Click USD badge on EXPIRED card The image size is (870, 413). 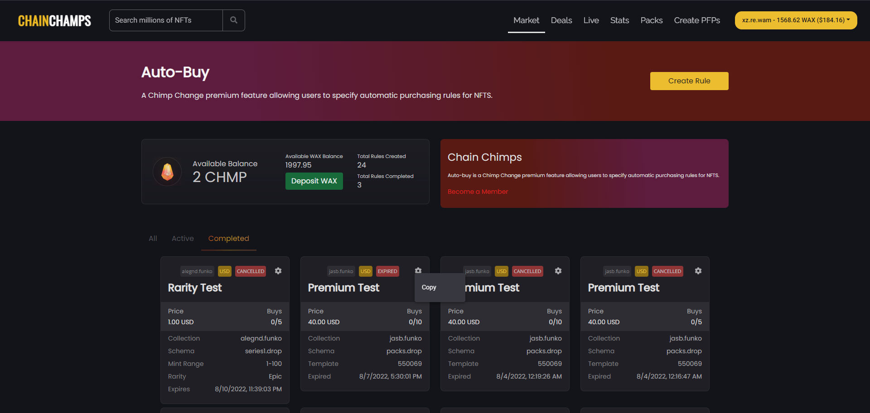coord(366,271)
